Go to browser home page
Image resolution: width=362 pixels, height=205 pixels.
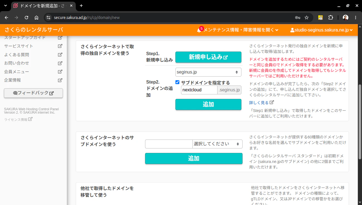pyautogui.click(x=36, y=18)
